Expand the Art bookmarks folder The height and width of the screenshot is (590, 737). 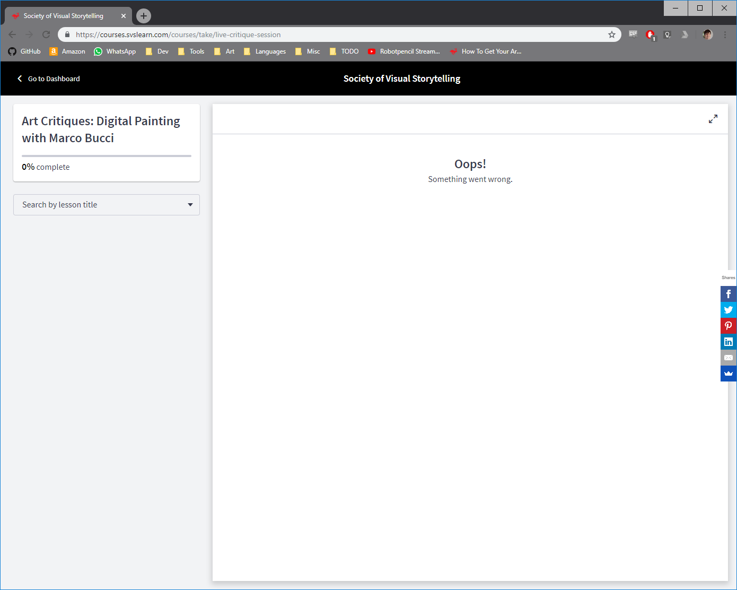coord(224,51)
